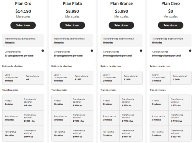Click Consignaciones info icon in Plan Oro

coord(43,50)
